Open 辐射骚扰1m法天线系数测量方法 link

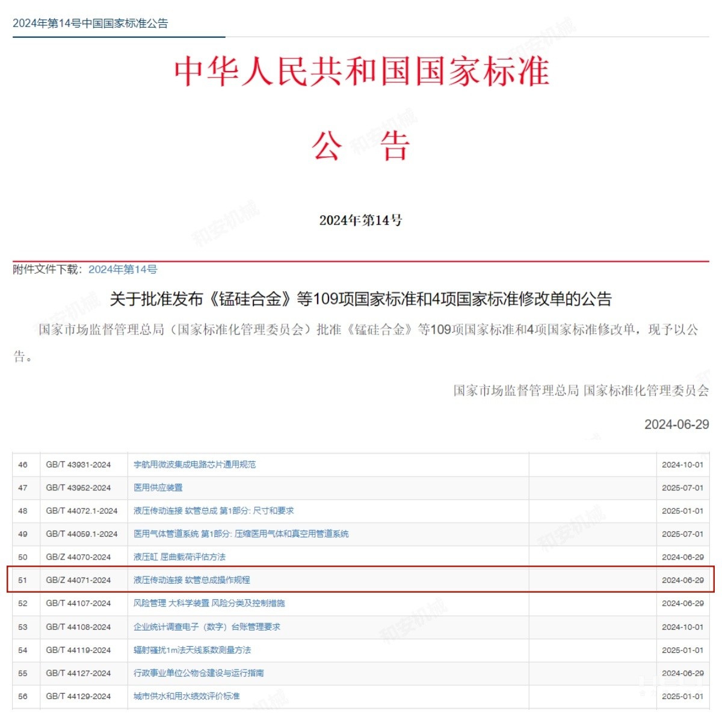coord(192,650)
